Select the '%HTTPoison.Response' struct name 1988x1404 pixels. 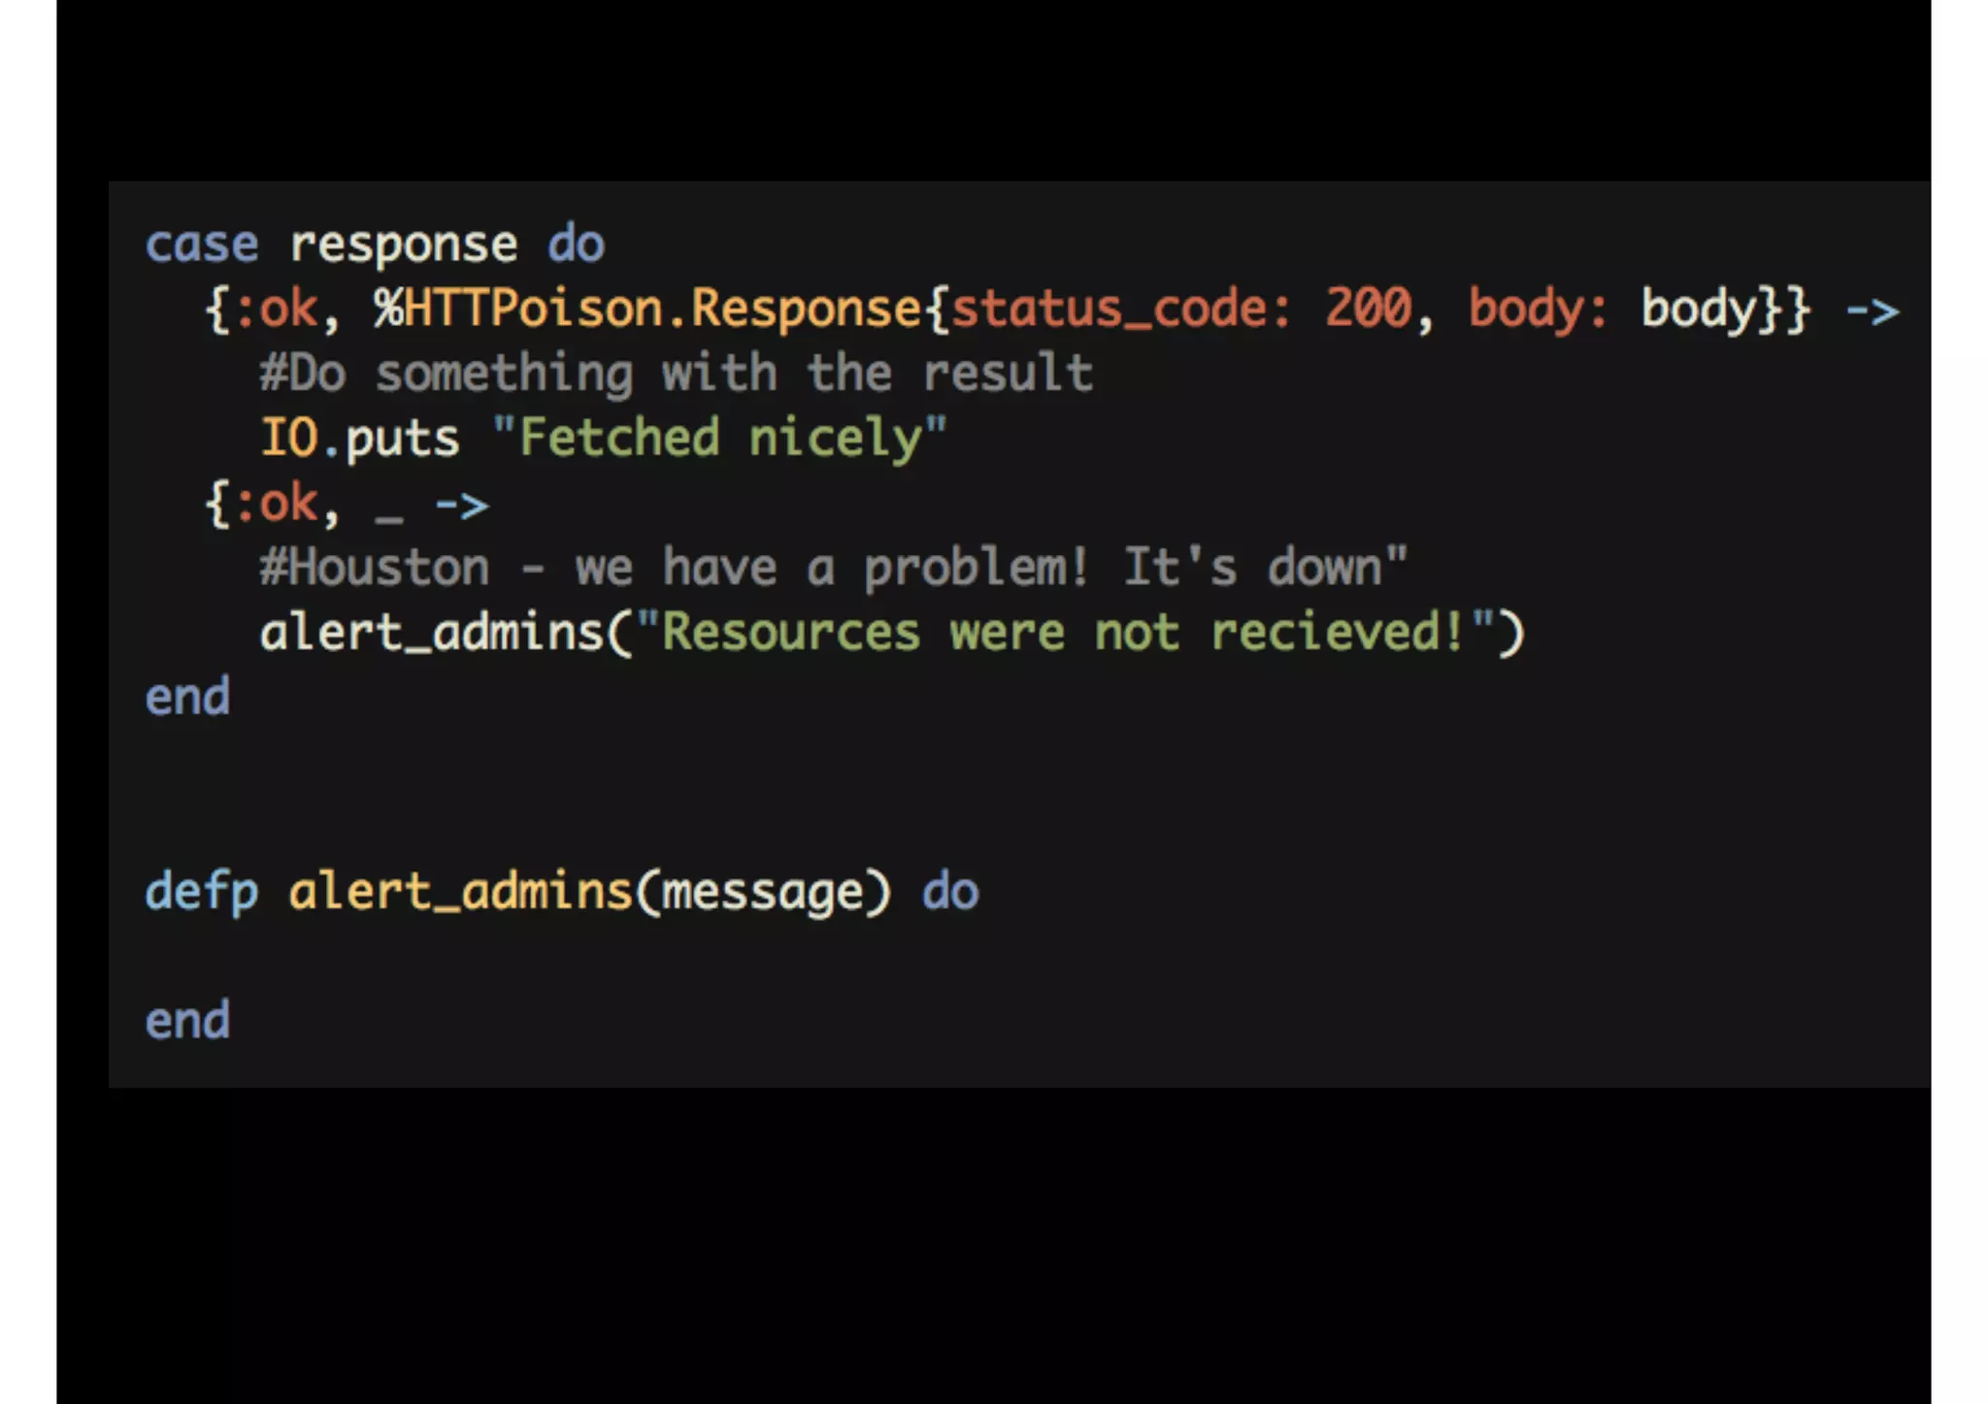point(647,310)
